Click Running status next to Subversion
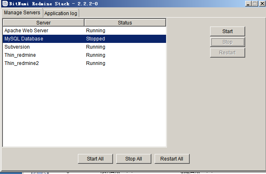Viewport: 266px width, 174px height. click(96, 47)
